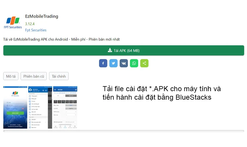247x147 pixels.
Task: Open the Tài chính category tag
Action: [59, 76]
